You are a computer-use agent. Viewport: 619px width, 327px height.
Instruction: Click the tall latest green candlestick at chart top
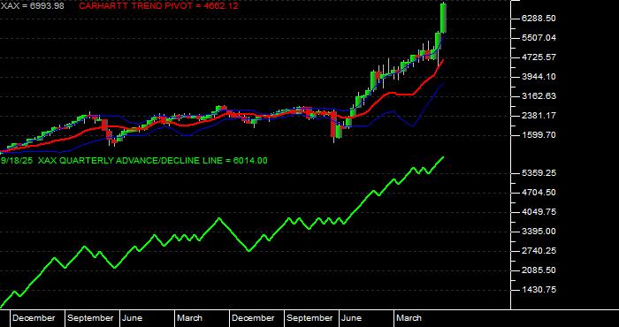(x=443, y=18)
